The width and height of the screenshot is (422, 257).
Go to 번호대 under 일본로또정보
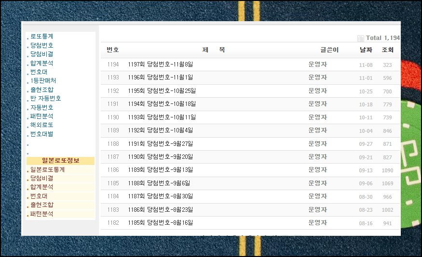(x=39, y=196)
